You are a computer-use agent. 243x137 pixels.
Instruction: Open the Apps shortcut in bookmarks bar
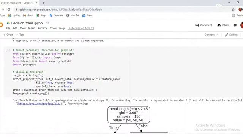pos(2,16)
